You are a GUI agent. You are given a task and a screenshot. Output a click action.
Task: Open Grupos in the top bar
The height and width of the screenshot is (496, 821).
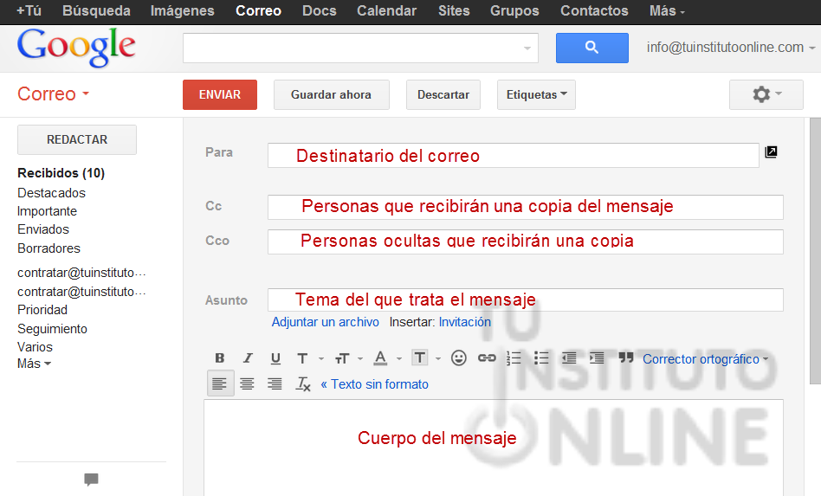pos(514,11)
